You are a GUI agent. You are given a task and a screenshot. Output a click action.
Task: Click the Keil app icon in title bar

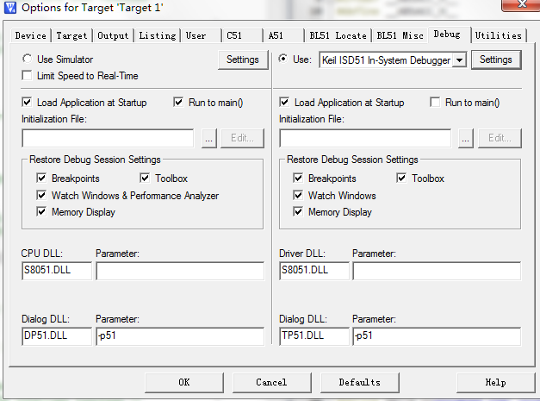click(x=9, y=8)
